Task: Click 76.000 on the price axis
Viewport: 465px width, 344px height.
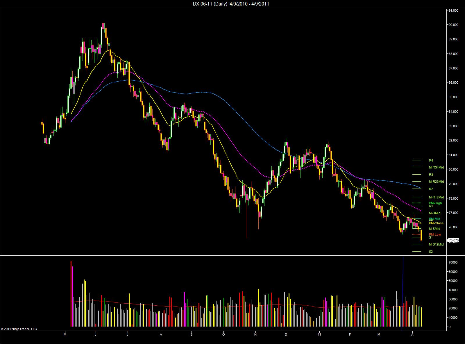Action: [454, 227]
